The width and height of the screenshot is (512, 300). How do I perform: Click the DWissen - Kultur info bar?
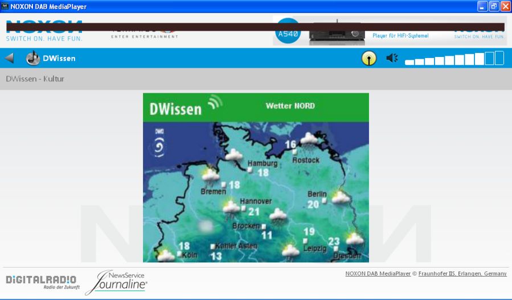[x=256, y=79]
